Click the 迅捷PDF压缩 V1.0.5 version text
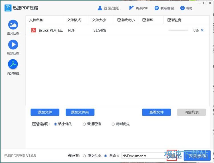This screenshot has height=163, width=214. [20, 156]
